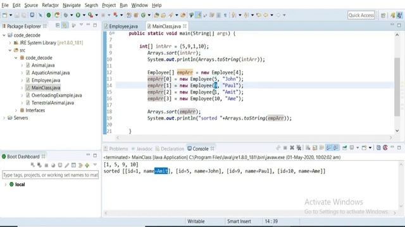Click the New file toolbar icon
The width and height of the screenshot is (405, 227).
point(4,15)
